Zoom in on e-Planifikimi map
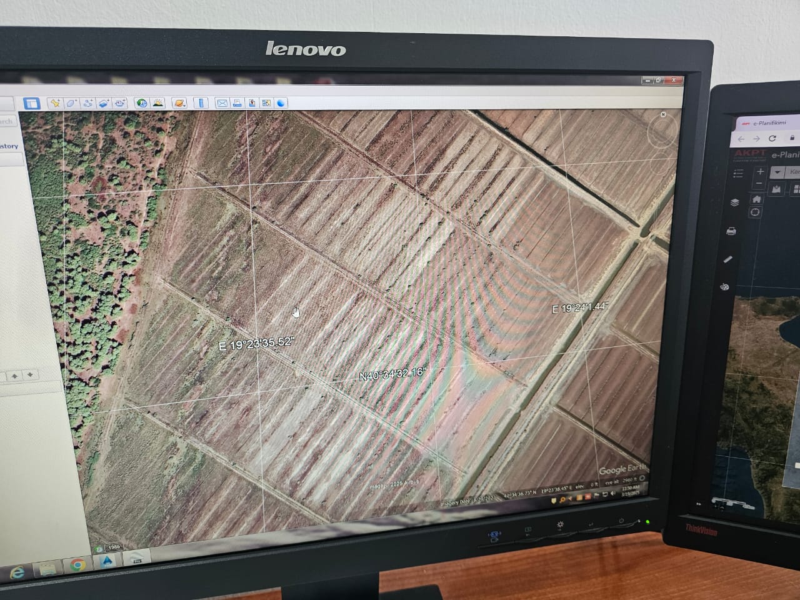This screenshot has width=800, height=600. 760,171
